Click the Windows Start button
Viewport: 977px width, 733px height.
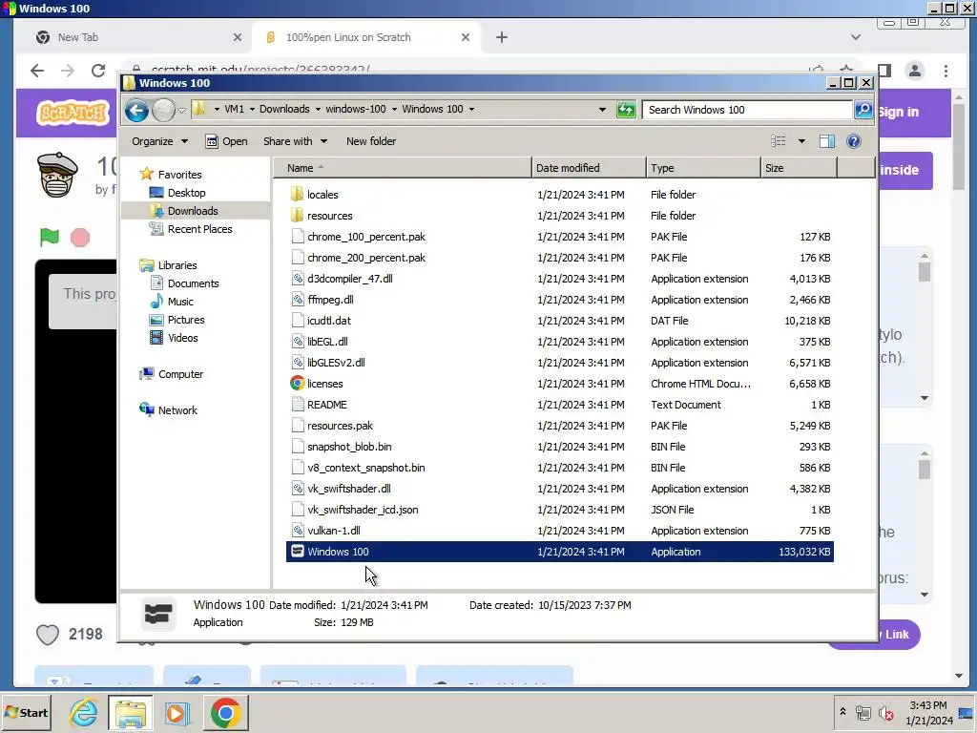26,713
